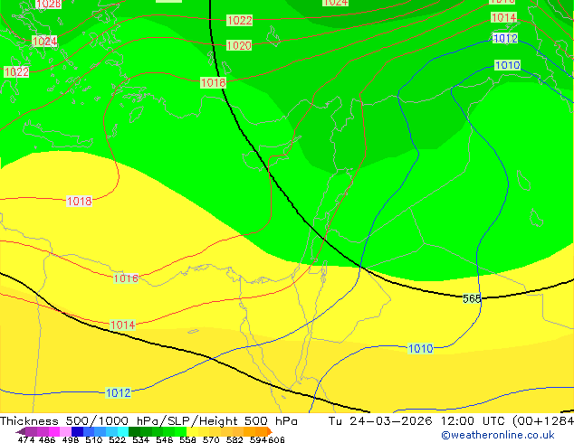Click the red 1020 isobar label
Viewport: 574px width, 443px height.
(239, 45)
